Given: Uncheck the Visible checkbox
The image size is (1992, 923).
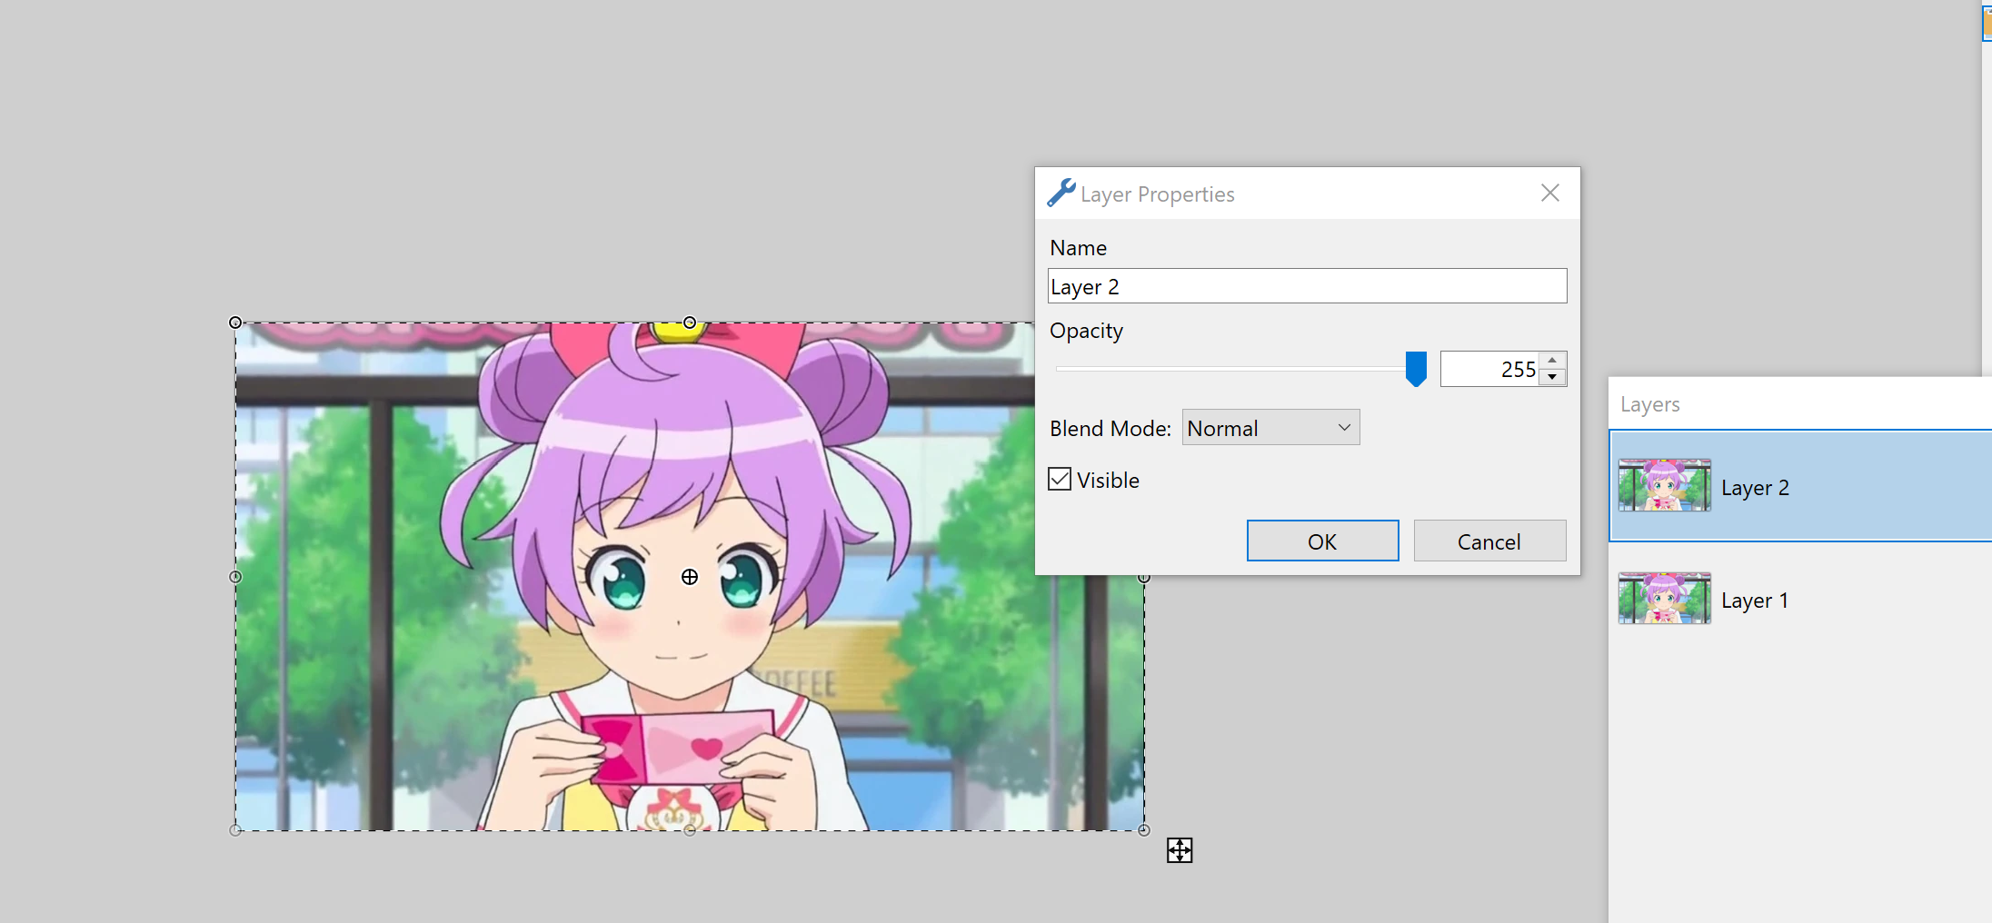Looking at the screenshot, I should pos(1060,479).
